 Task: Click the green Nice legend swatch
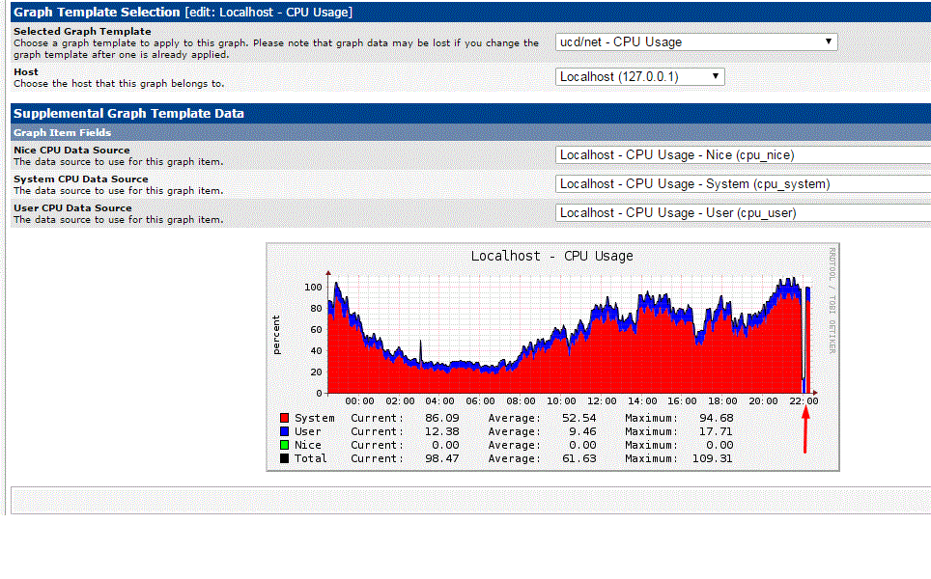click(x=284, y=445)
